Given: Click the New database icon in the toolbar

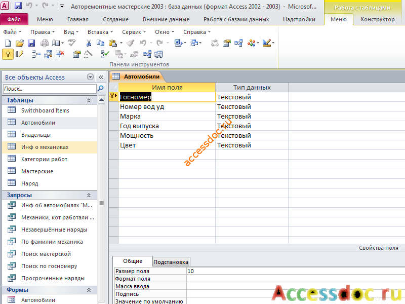Looking at the screenshot, I should click(x=8, y=43).
